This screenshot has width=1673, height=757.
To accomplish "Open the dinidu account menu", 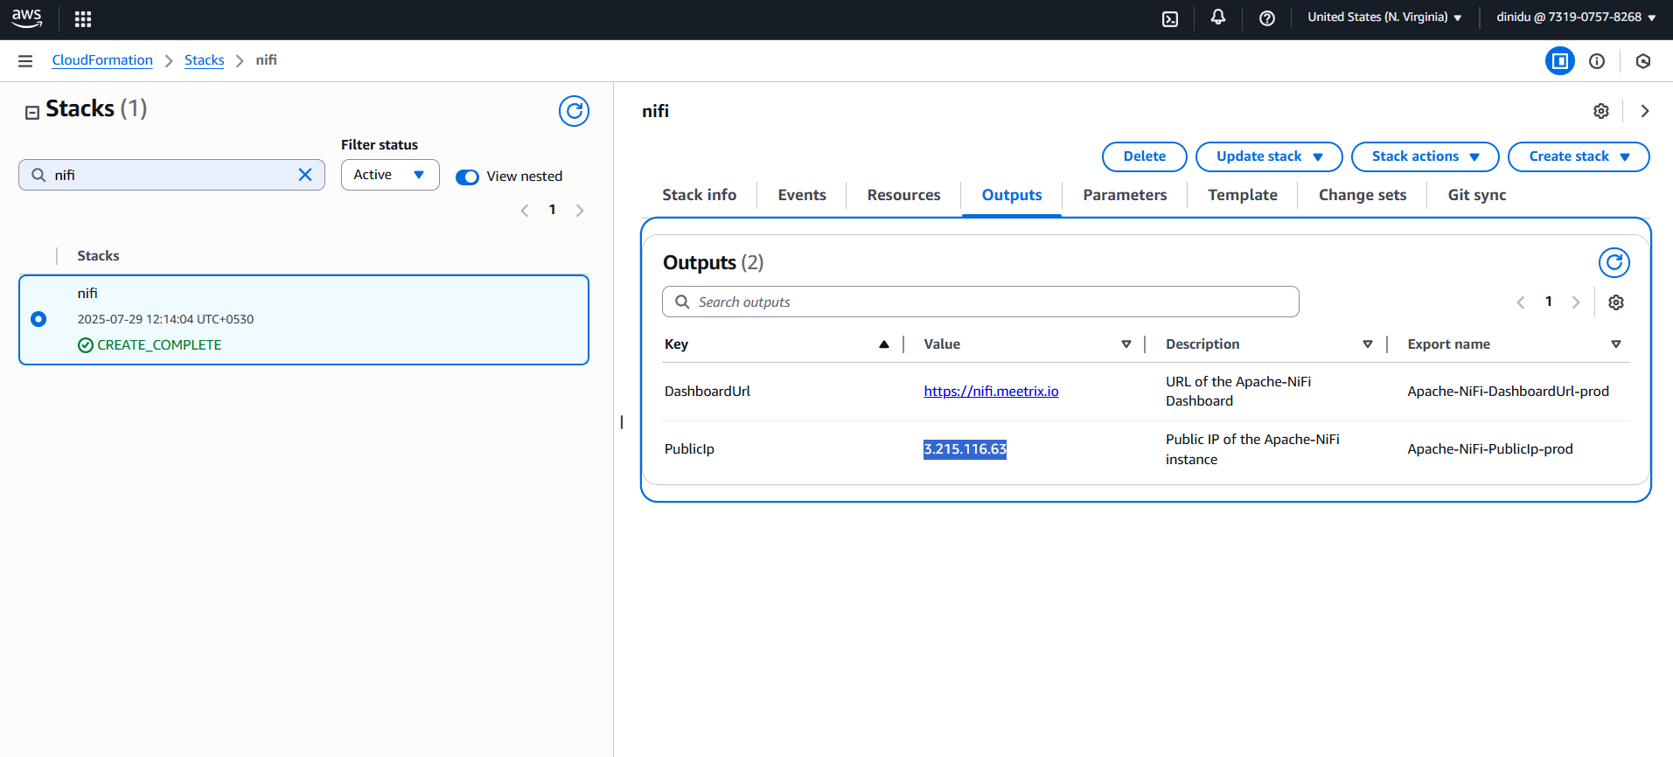I will pyautogui.click(x=1576, y=17).
